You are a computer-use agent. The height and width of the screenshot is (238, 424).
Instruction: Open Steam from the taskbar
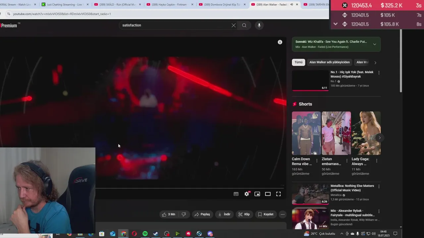pos(156,234)
